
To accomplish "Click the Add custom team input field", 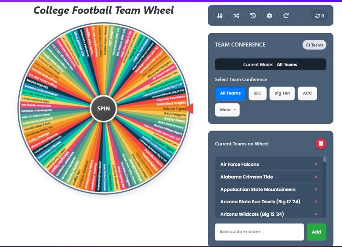I will (259, 232).
